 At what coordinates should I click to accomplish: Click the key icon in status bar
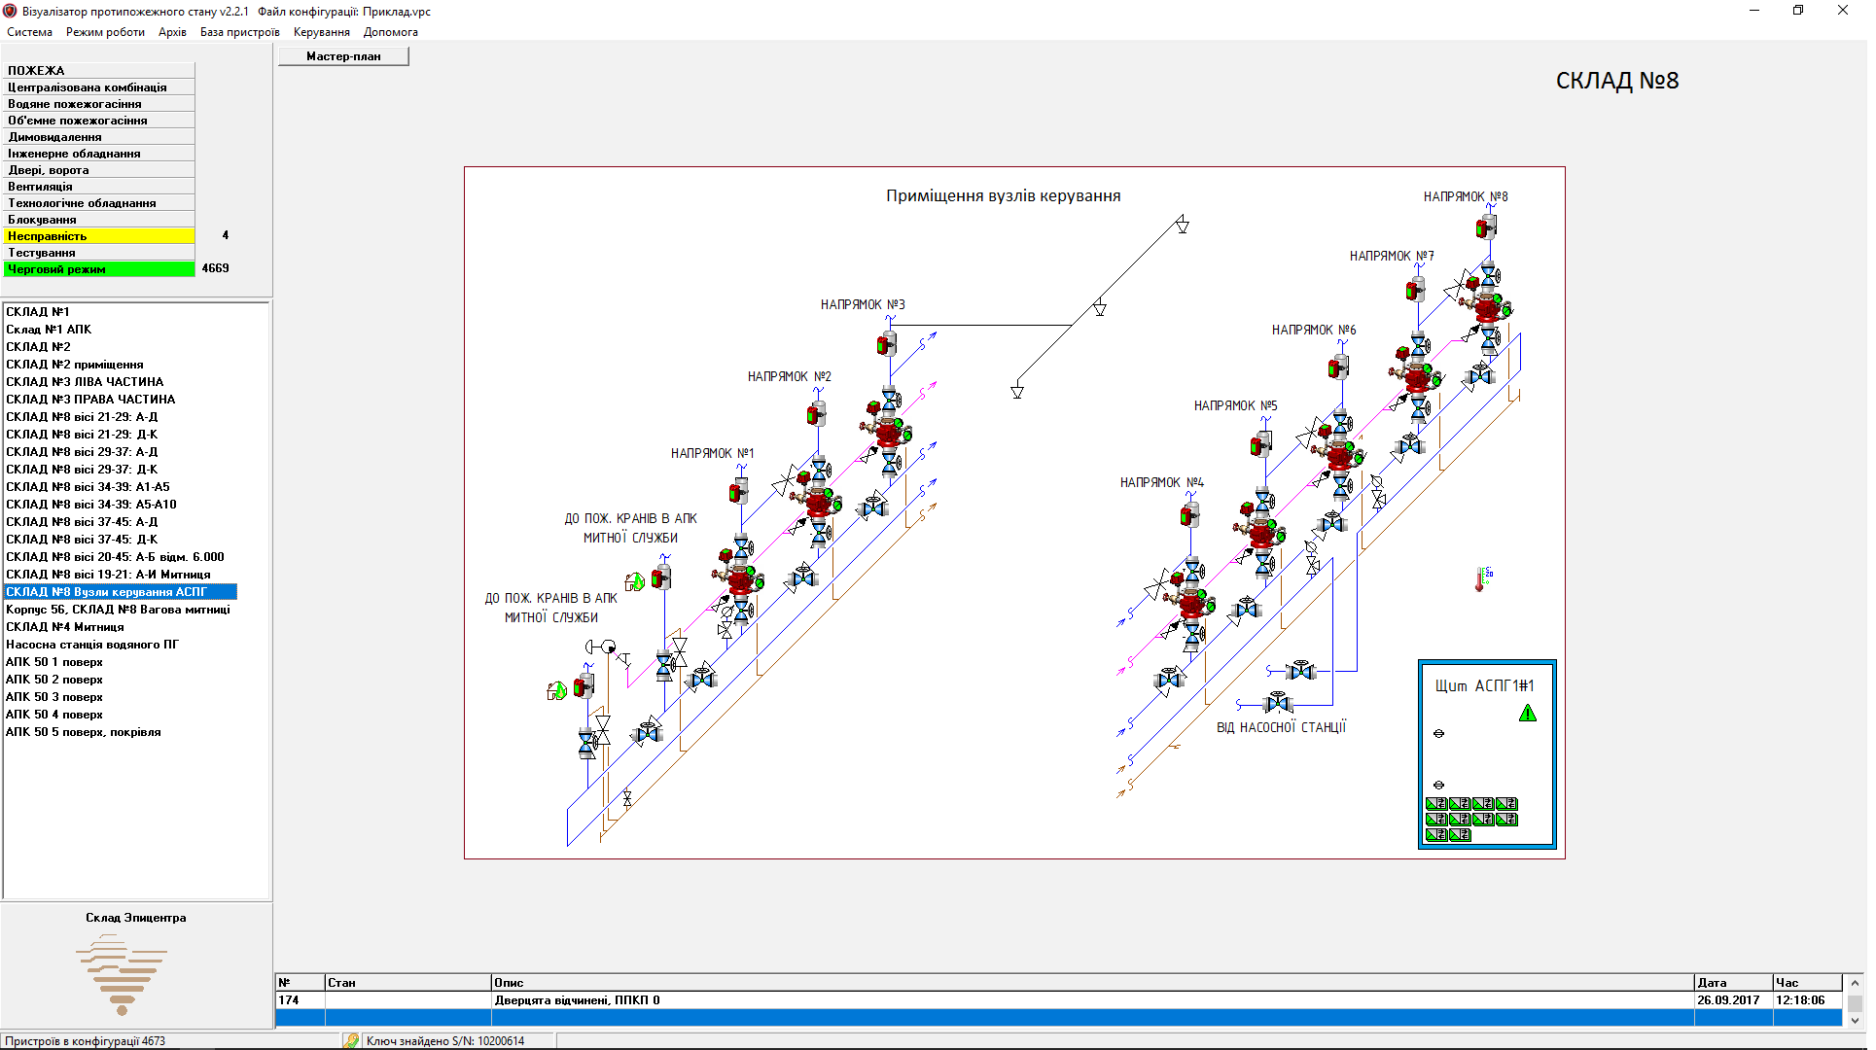click(351, 1040)
